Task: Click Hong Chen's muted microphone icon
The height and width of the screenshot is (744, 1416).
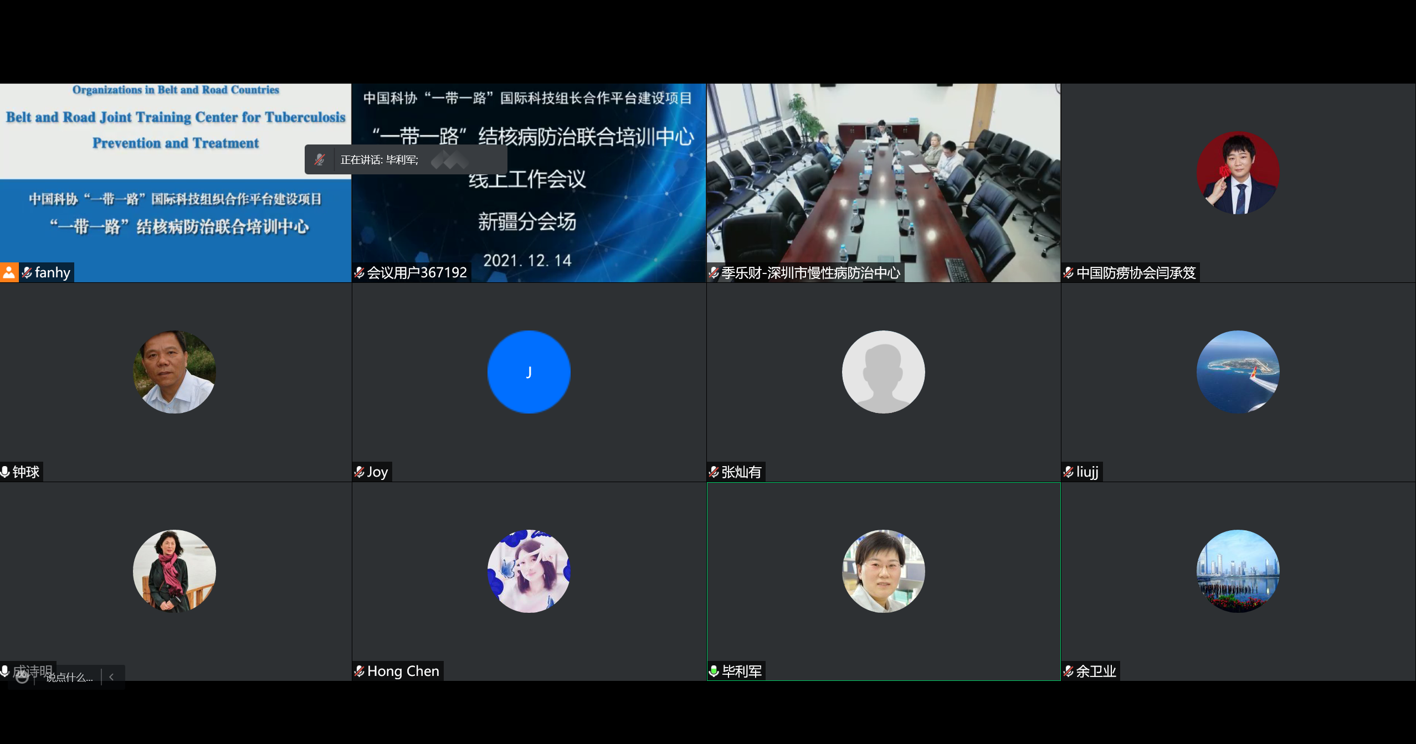Action: [359, 671]
